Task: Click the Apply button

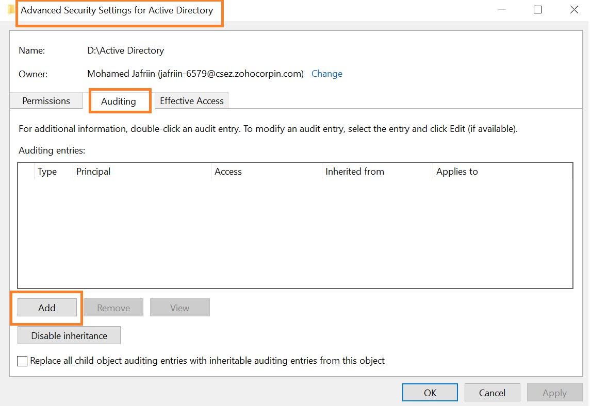Action: (554, 392)
